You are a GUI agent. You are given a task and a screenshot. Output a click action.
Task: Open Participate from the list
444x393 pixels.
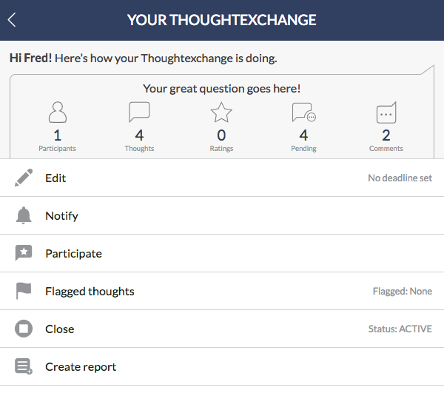222,253
